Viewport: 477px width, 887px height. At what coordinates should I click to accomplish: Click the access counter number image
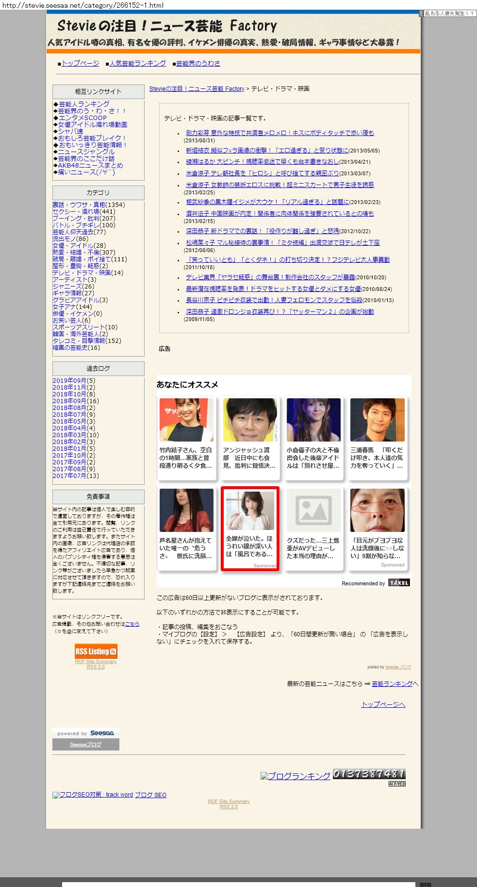[x=369, y=774]
